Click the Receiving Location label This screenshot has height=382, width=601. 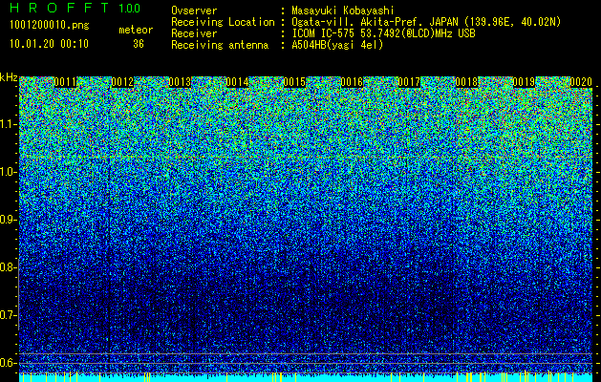223,22
